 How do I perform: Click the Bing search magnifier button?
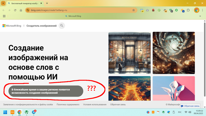click(62, 26)
